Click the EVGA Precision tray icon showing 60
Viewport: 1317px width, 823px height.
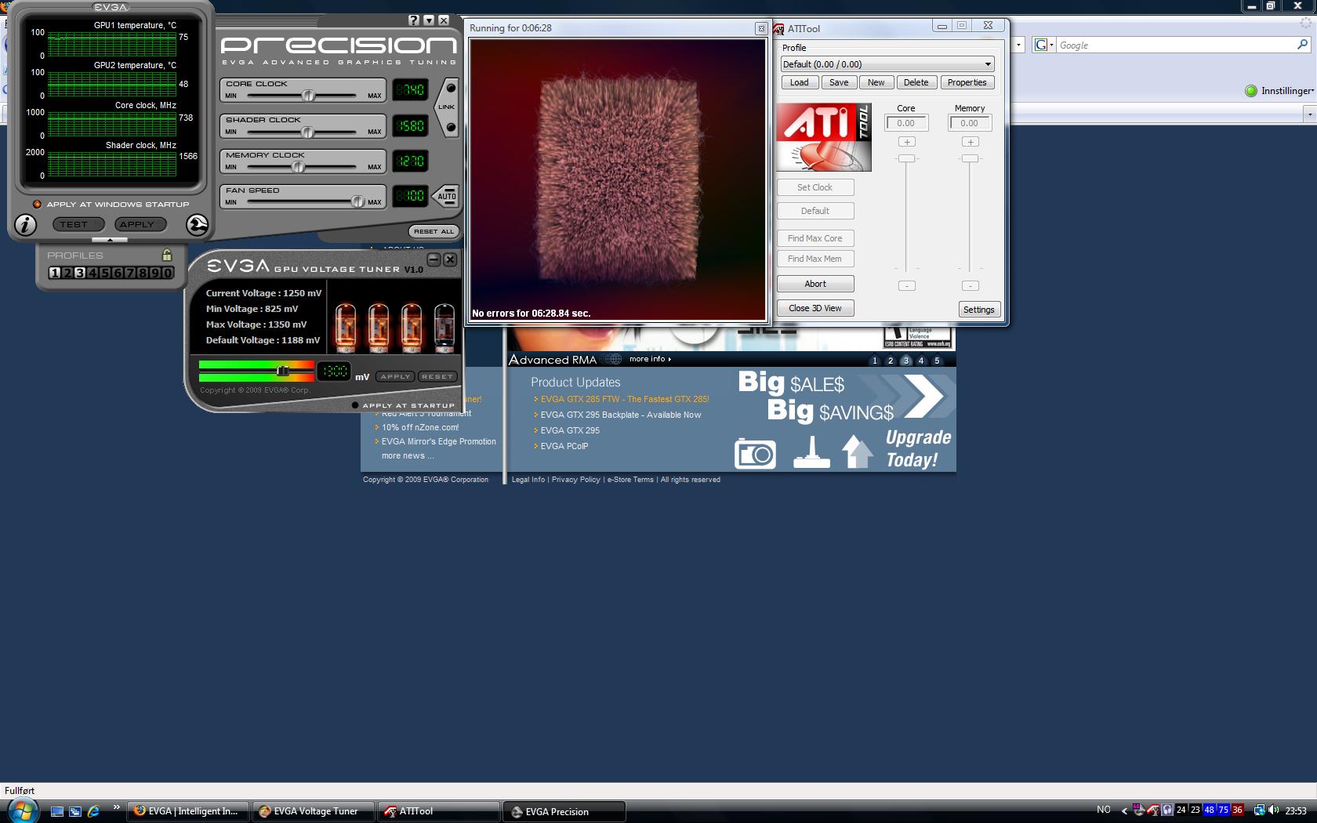1139,810
